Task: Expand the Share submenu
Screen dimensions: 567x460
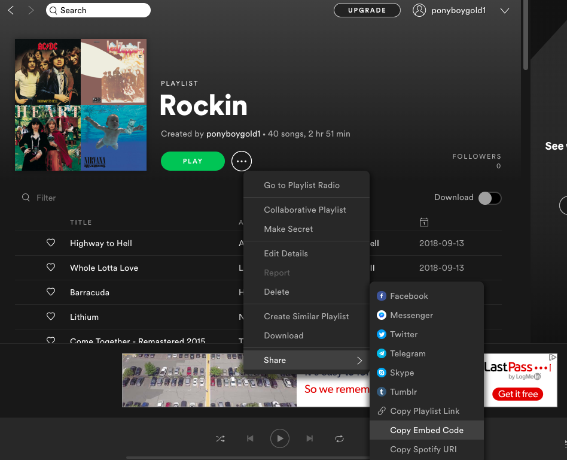Action: click(x=307, y=360)
